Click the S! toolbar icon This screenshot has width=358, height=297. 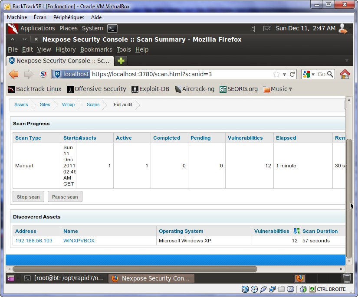(x=43, y=74)
